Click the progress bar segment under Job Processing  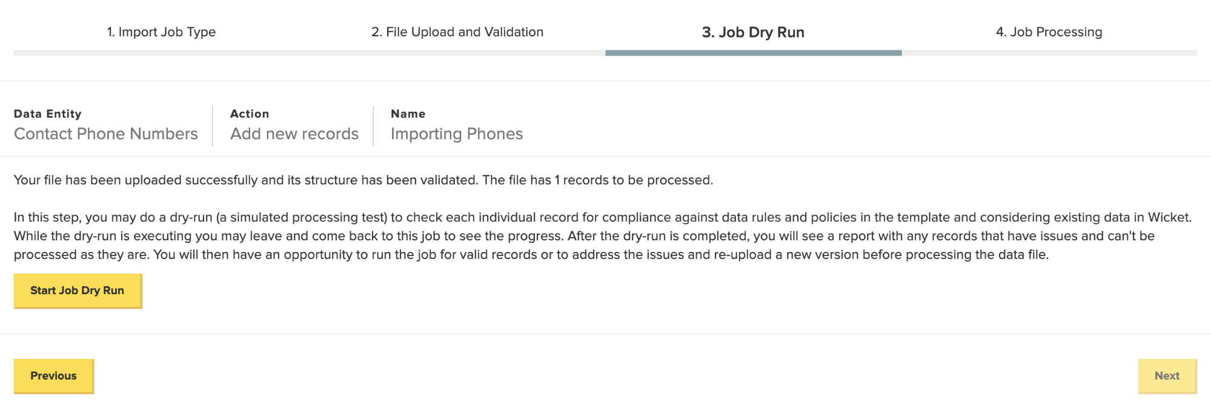pyautogui.click(x=1049, y=53)
